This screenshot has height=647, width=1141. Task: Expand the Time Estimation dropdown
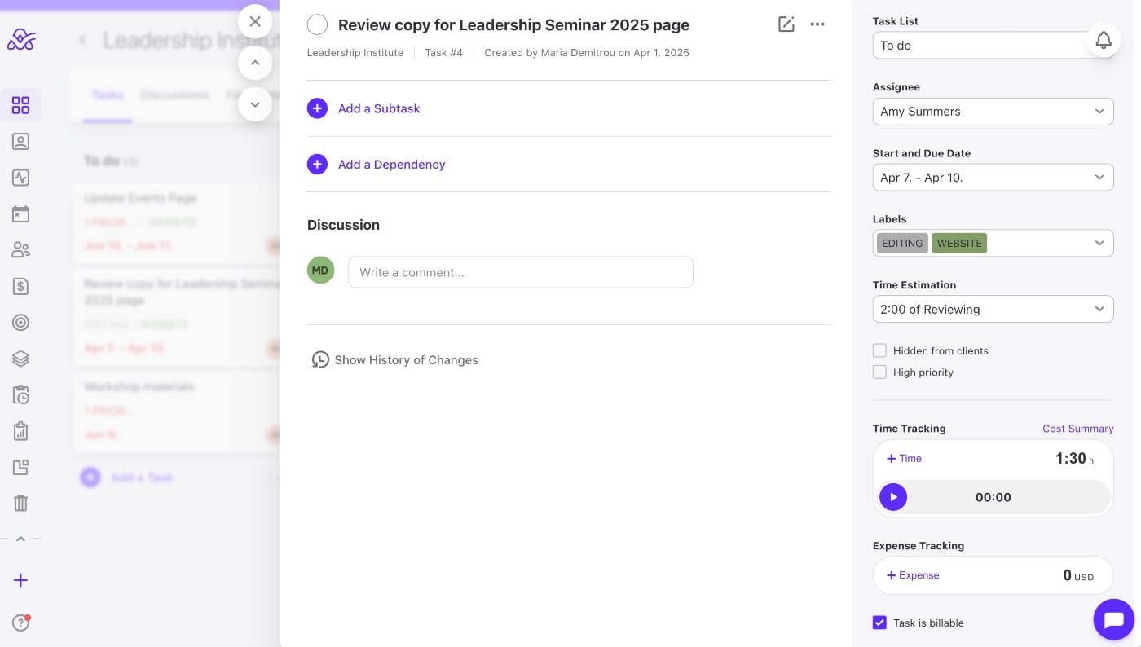pyautogui.click(x=993, y=310)
